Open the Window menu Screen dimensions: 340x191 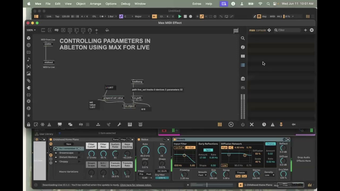(140, 4)
